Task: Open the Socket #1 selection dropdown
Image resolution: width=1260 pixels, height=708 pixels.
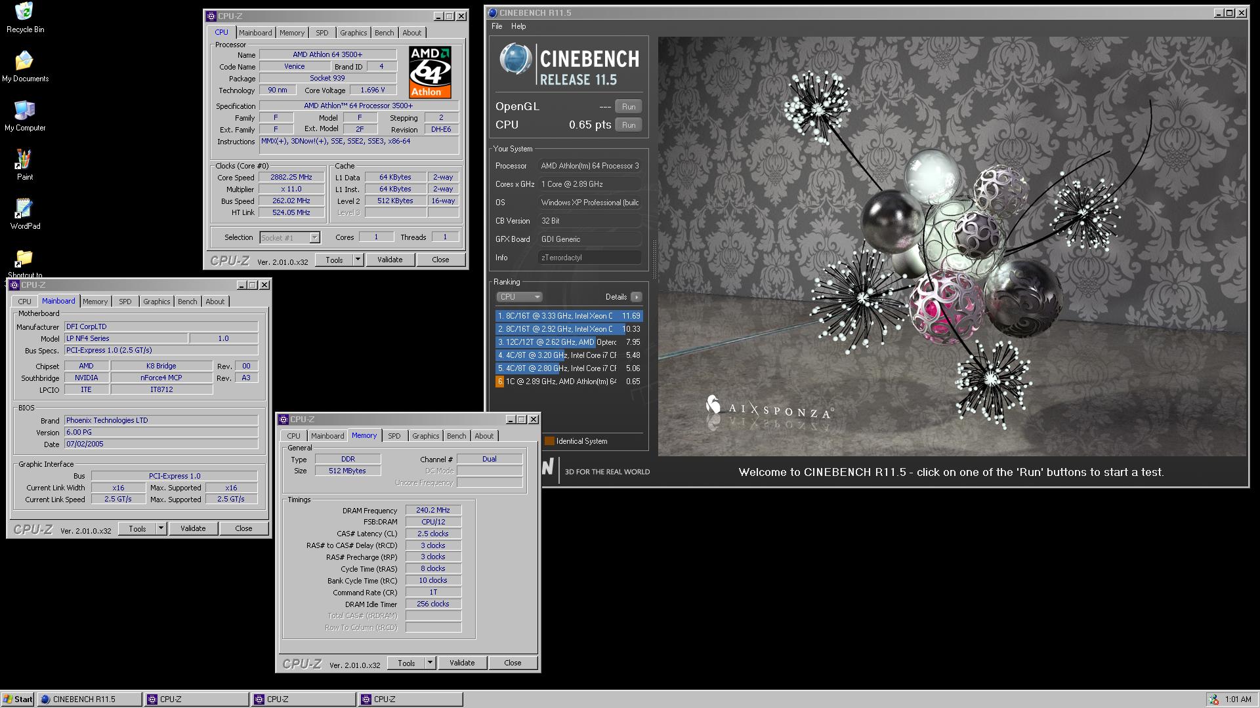Action: 289,238
